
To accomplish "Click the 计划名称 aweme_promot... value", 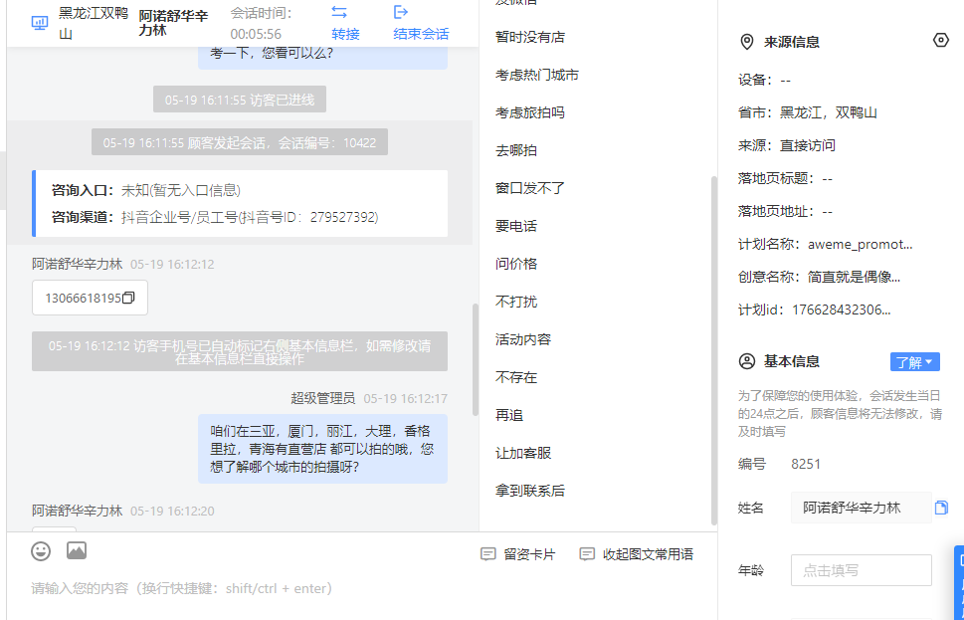I will (x=860, y=244).
